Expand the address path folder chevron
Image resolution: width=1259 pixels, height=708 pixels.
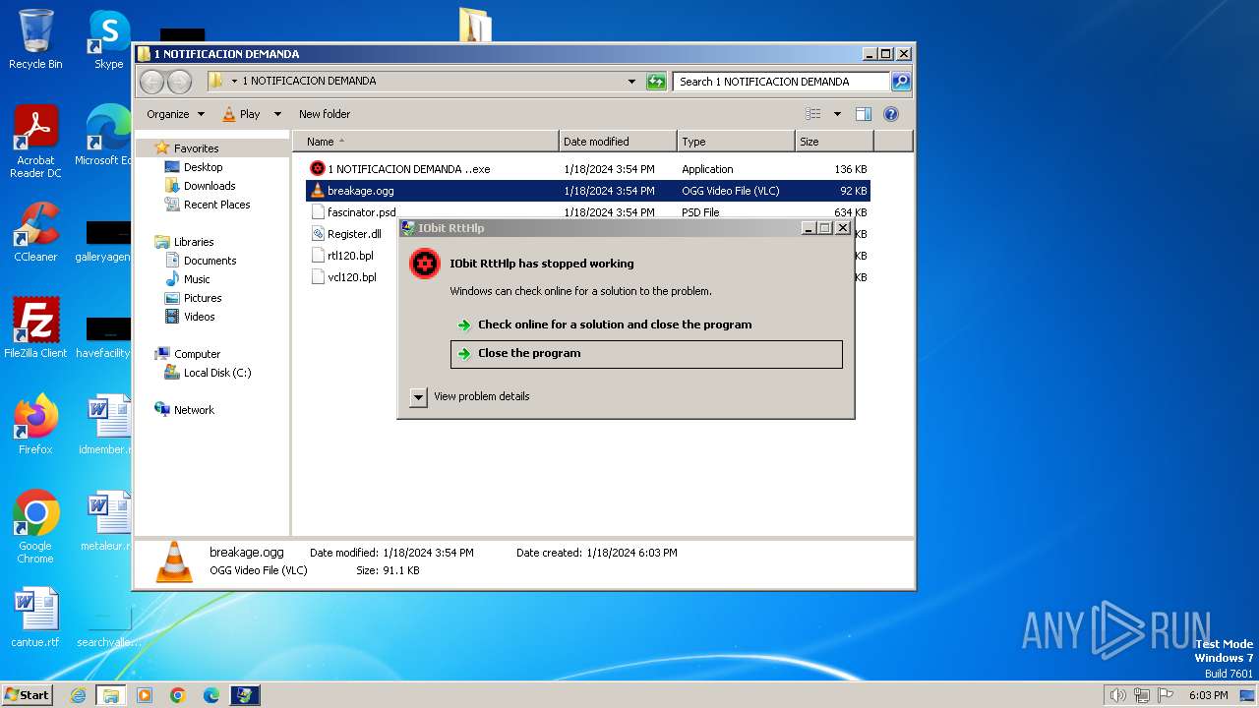point(234,82)
